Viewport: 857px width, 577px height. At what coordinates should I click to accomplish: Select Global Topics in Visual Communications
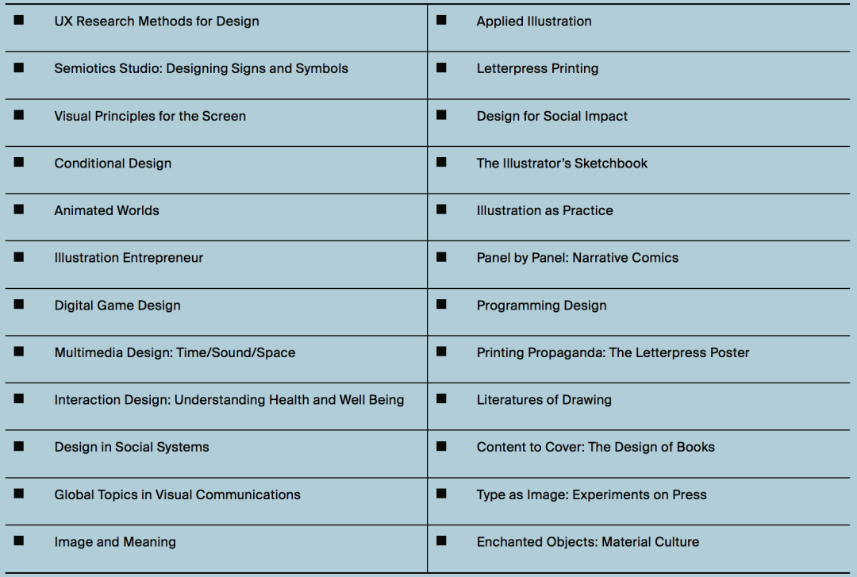click(177, 494)
